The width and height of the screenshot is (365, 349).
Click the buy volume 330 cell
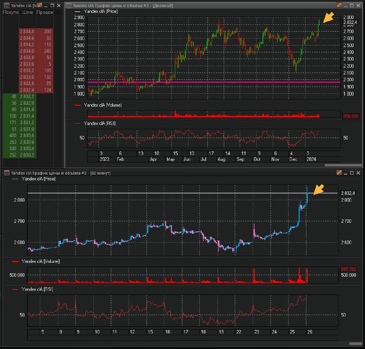[10, 149]
